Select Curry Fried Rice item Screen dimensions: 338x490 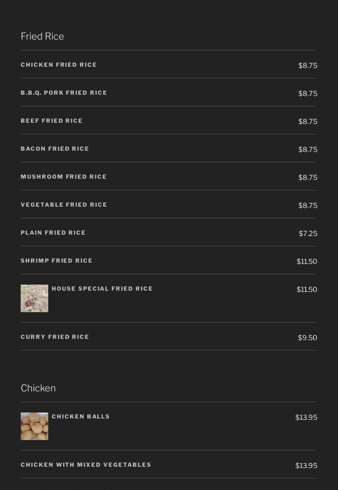click(55, 337)
